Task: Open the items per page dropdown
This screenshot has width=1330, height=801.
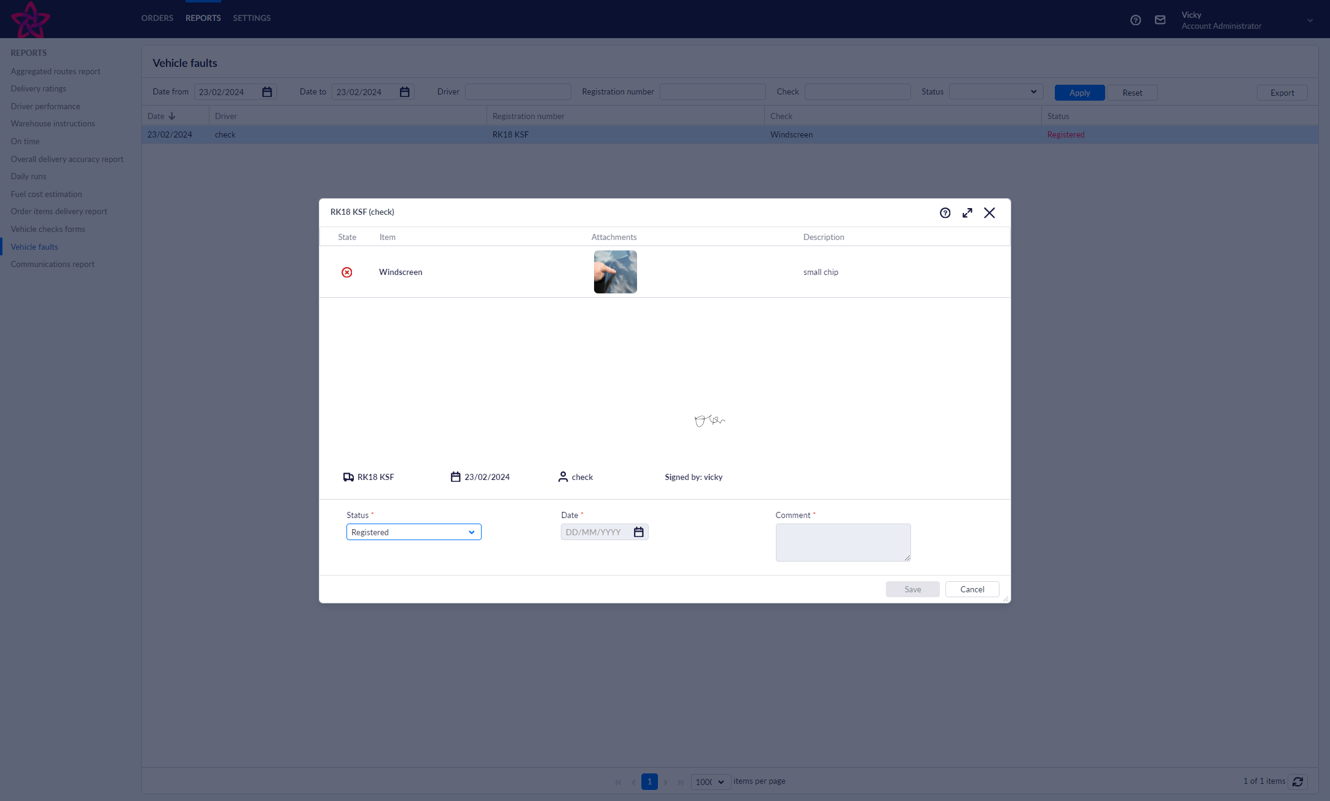Action: pyautogui.click(x=711, y=782)
